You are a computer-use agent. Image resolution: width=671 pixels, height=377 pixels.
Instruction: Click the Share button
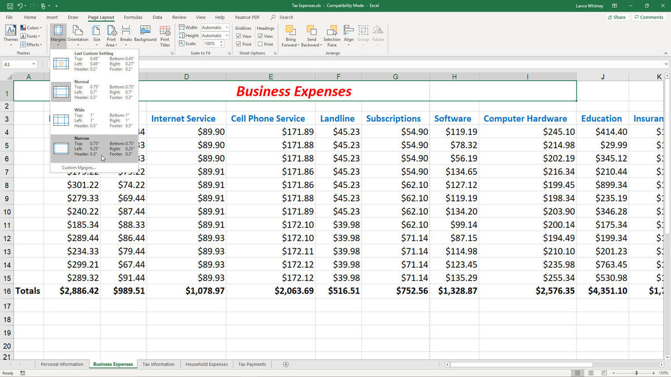click(x=617, y=17)
